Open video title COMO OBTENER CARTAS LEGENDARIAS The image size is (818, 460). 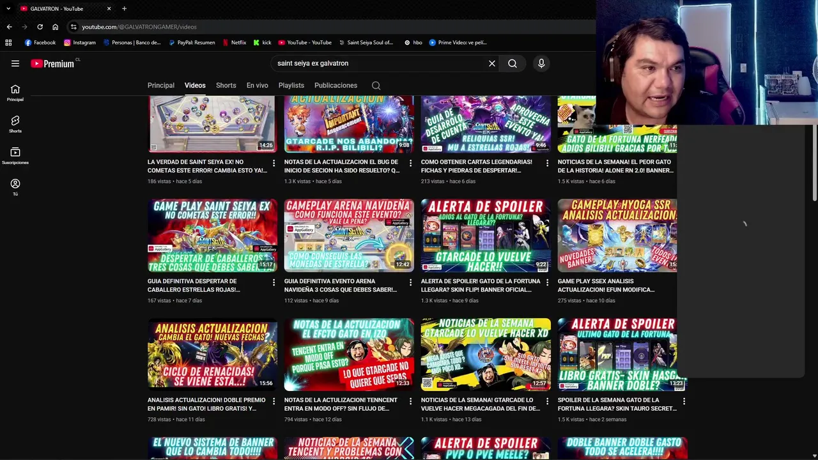click(x=476, y=166)
